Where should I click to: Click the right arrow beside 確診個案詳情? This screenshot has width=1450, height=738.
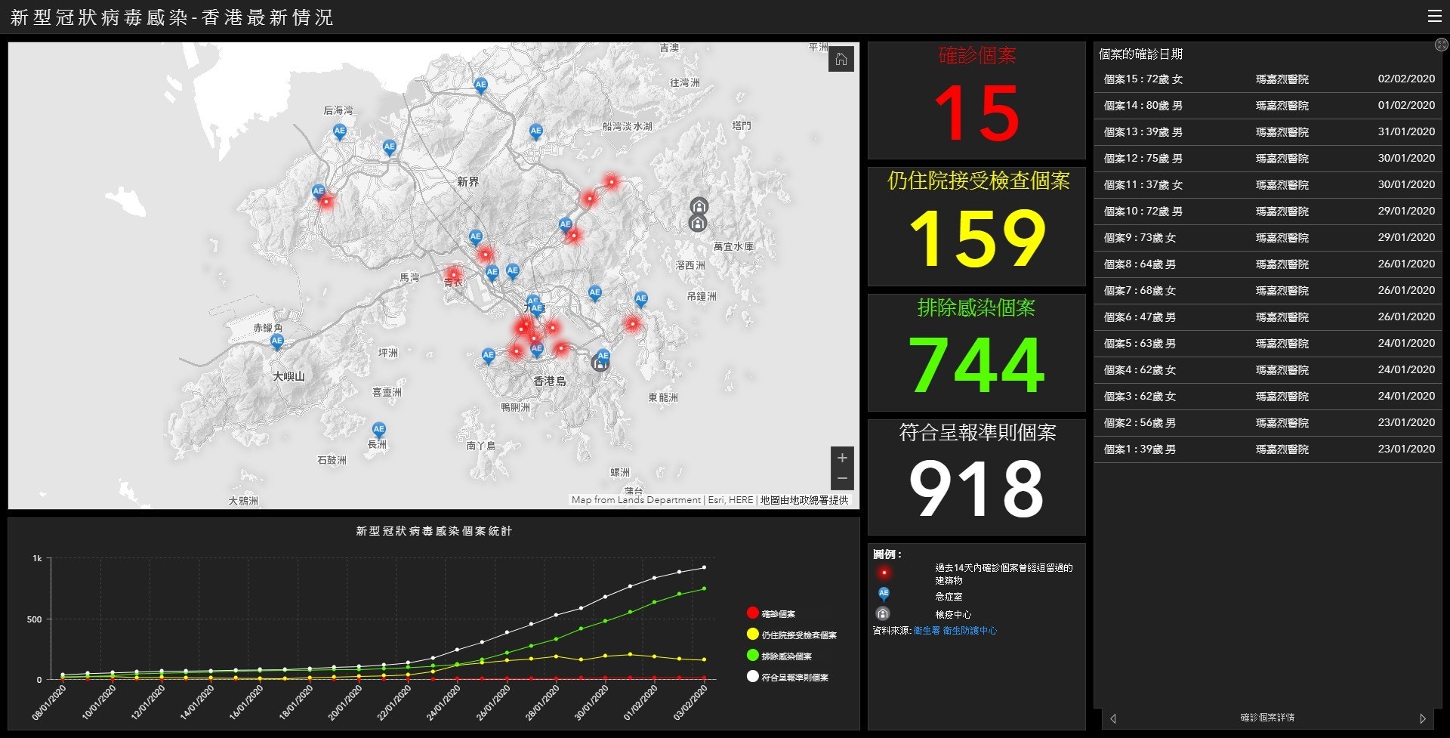point(1423,718)
